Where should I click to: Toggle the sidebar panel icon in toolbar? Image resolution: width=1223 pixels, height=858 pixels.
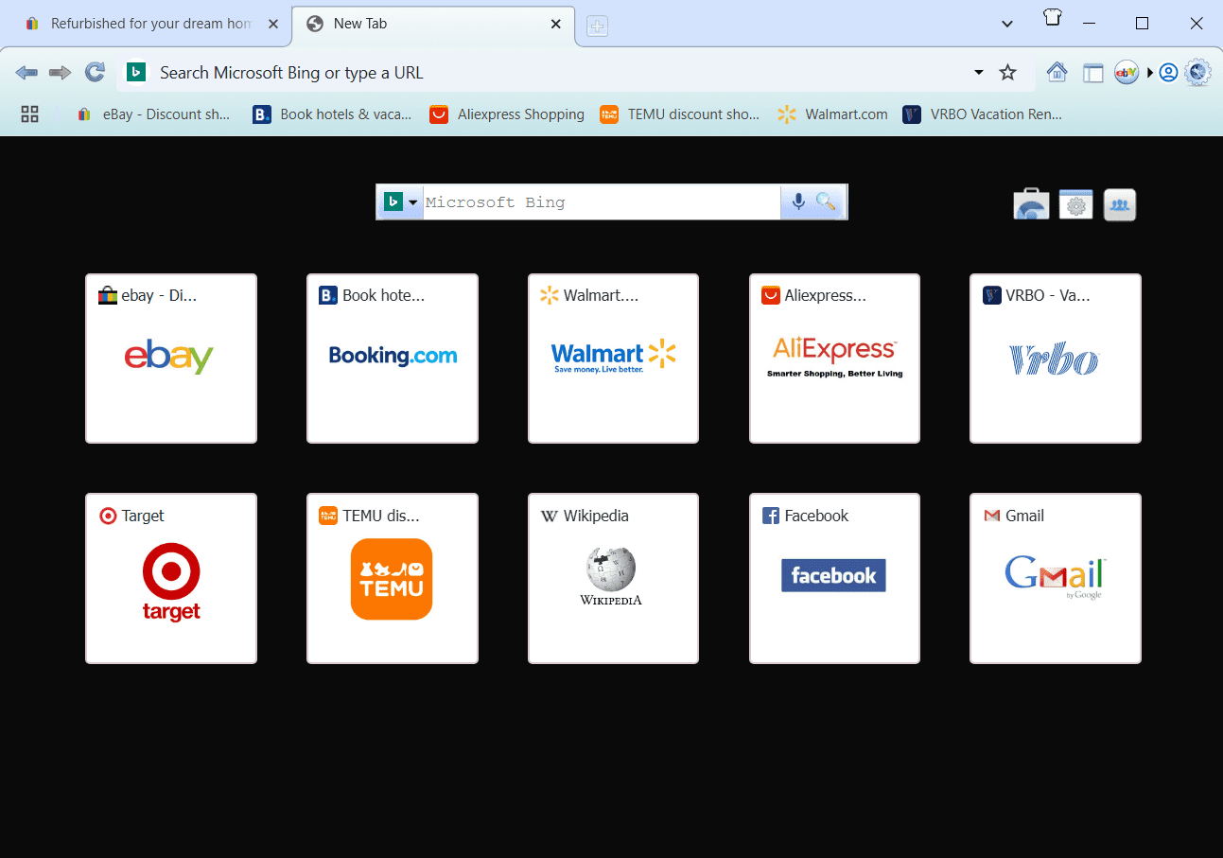pyautogui.click(x=1093, y=73)
